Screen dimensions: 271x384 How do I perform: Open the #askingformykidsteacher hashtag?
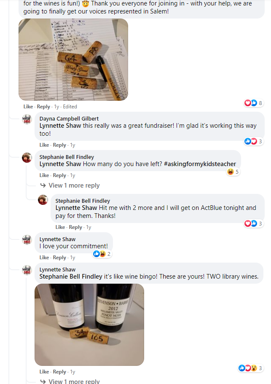tap(200, 164)
